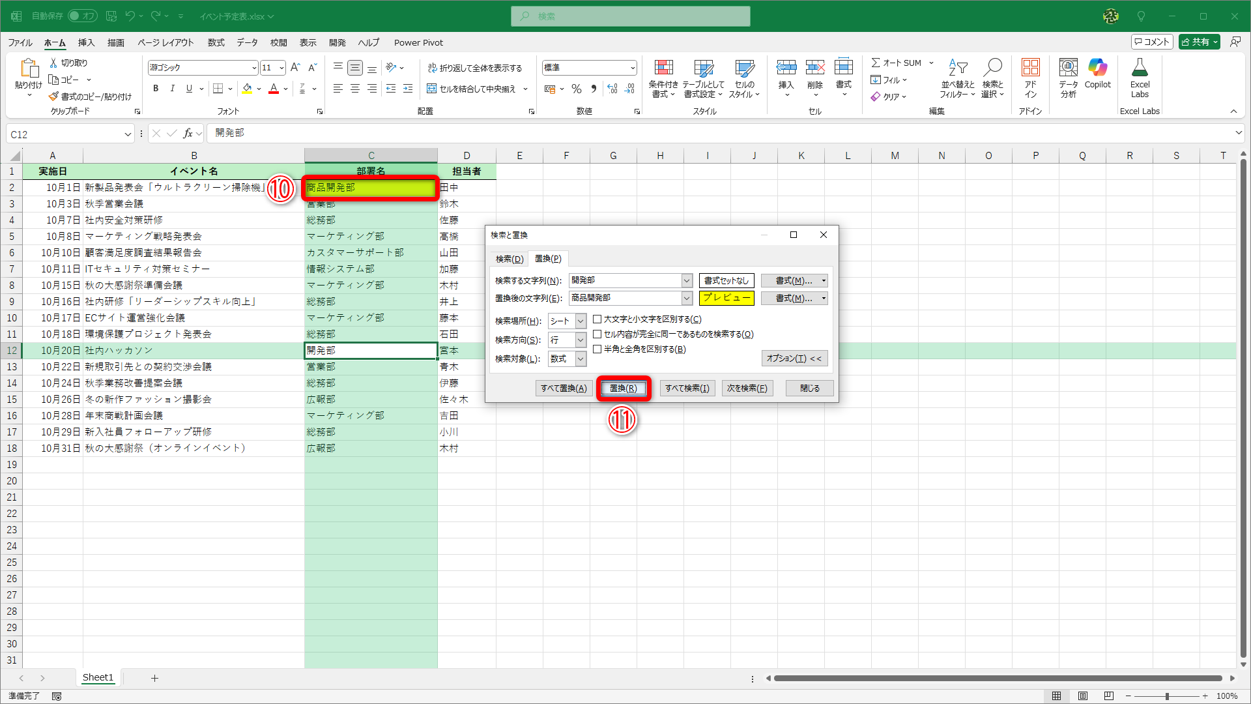Click the replace-with text field
This screenshot has width=1251, height=704.
click(x=624, y=298)
